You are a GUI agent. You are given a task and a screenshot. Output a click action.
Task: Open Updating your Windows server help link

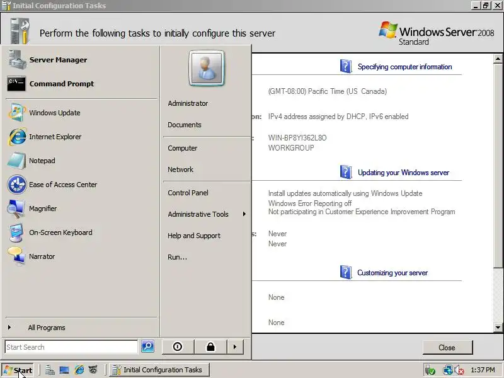pyautogui.click(x=403, y=173)
